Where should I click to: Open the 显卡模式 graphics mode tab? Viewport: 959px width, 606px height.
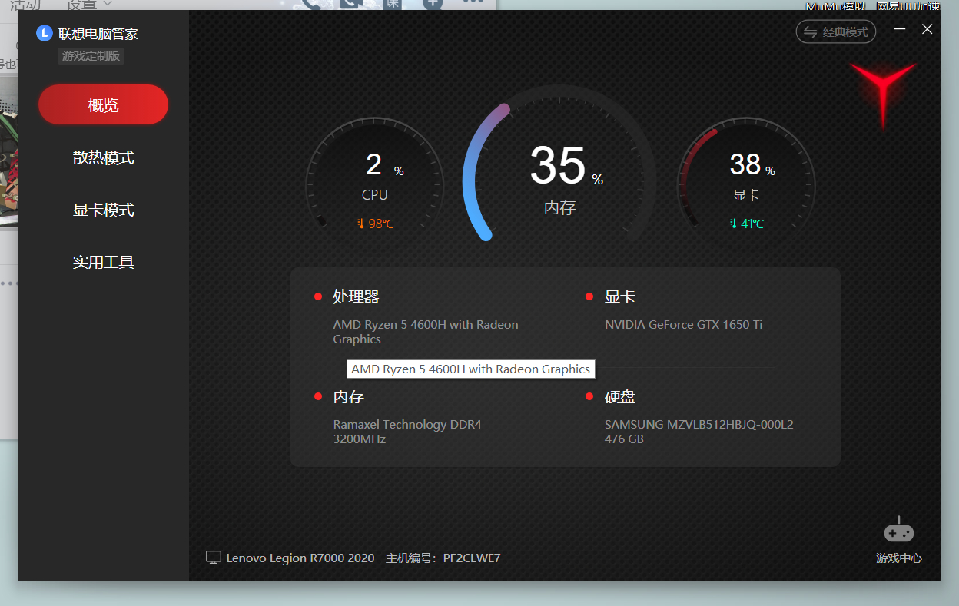click(103, 210)
